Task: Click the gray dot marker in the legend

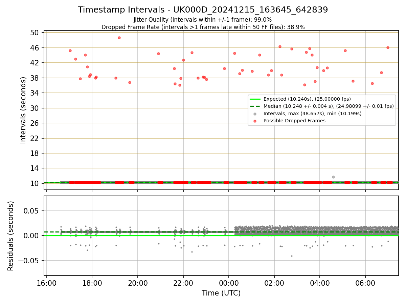Action: coord(255,114)
